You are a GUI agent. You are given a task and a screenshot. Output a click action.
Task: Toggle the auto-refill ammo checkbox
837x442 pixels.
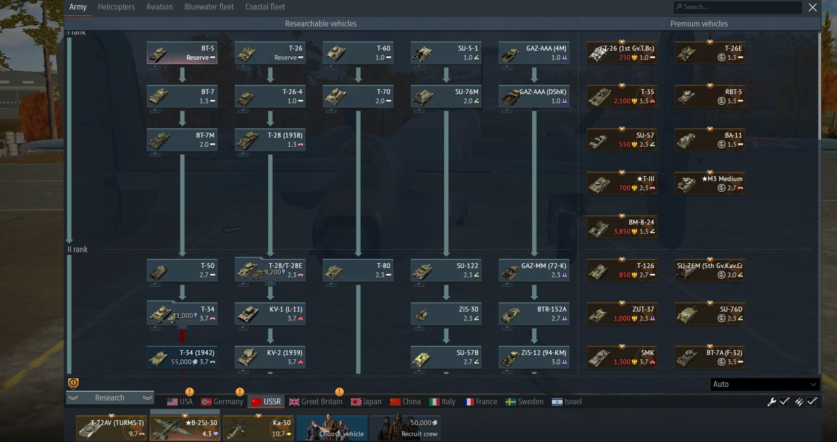pos(812,402)
